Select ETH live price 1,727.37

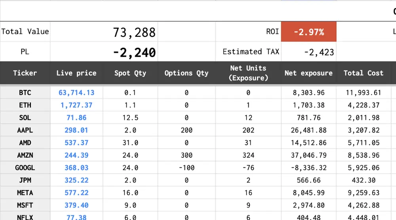76,105
